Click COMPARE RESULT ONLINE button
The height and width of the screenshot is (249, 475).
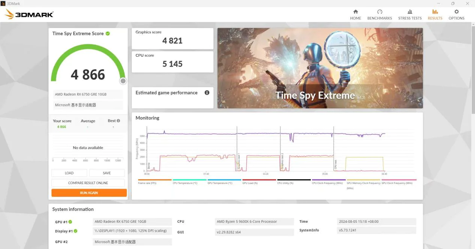click(88, 183)
